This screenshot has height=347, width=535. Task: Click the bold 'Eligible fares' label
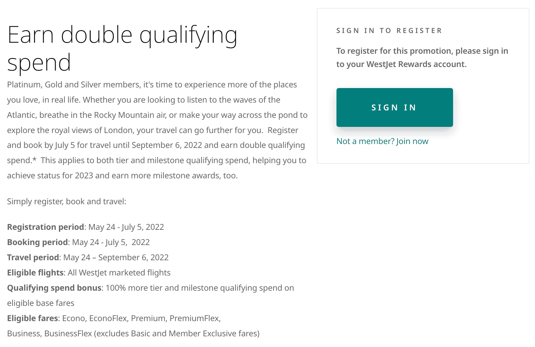point(32,318)
